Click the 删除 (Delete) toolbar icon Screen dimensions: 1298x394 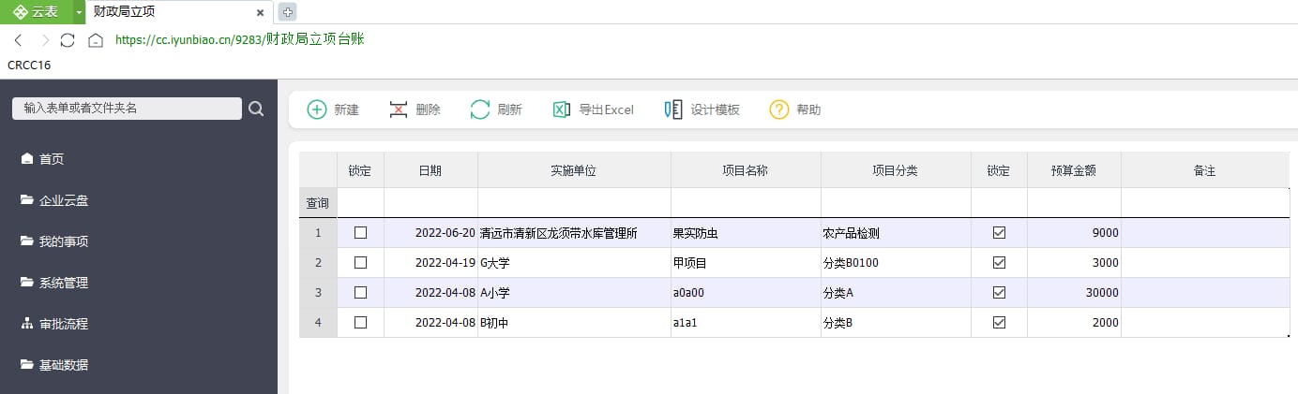point(399,109)
